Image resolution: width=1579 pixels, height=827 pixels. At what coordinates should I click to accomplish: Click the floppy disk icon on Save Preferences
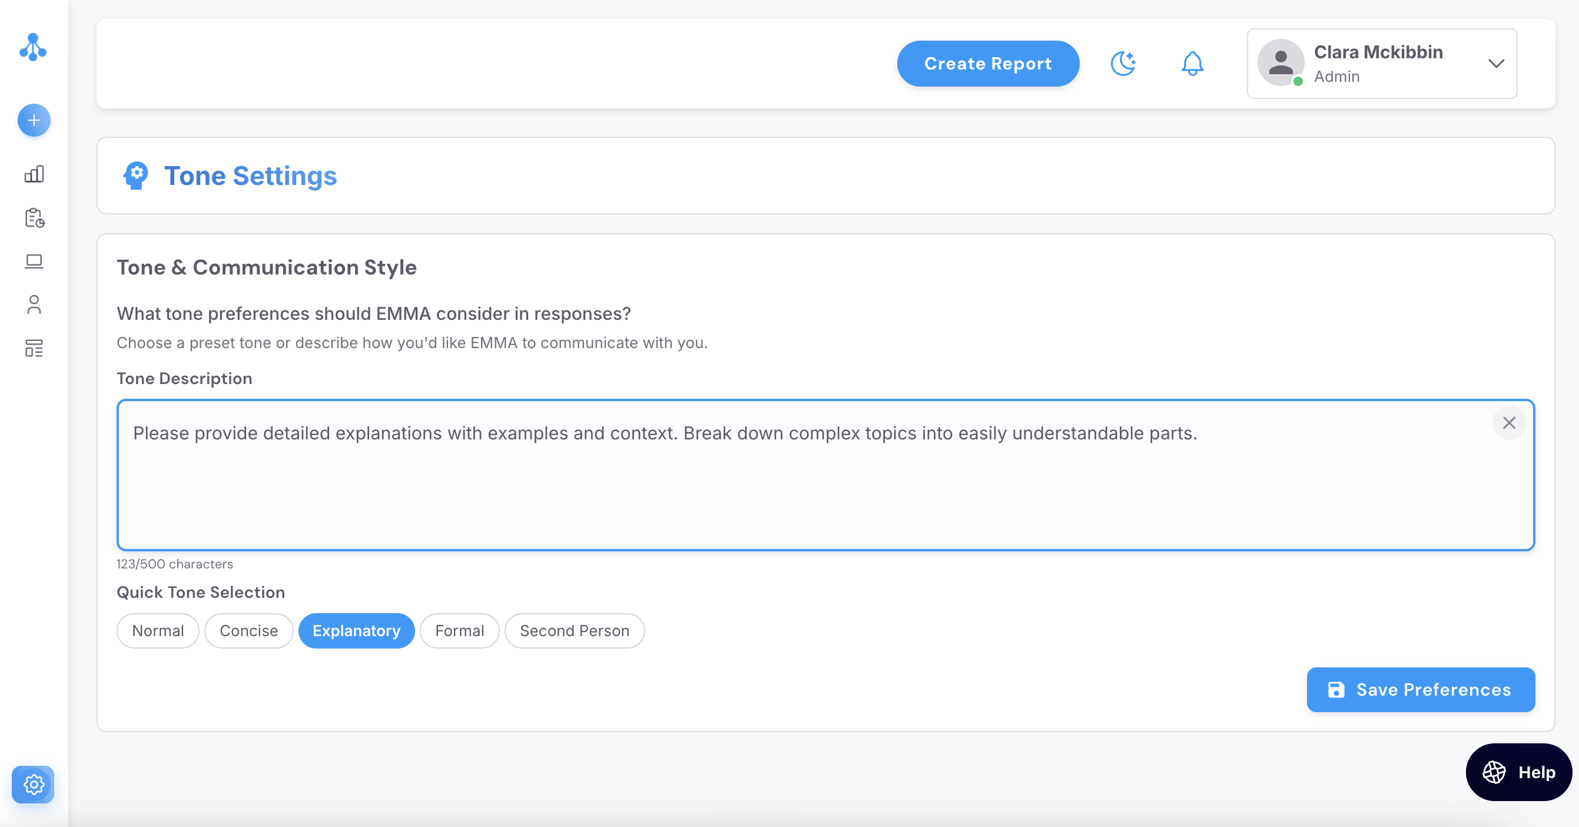[1336, 690]
